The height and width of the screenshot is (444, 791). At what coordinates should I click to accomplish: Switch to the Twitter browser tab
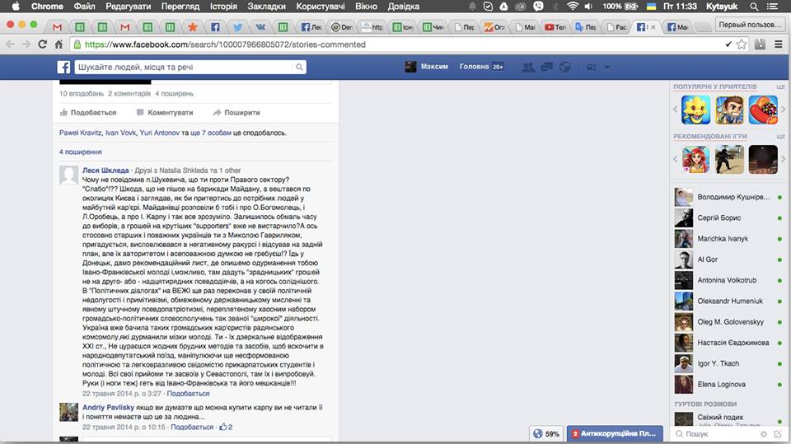click(237, 27)
